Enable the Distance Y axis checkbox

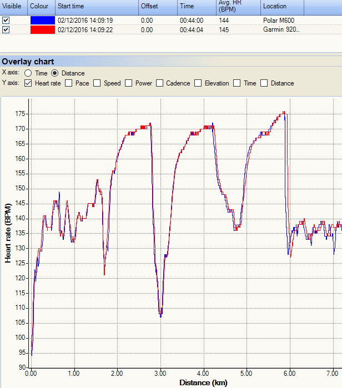(264, 83)
